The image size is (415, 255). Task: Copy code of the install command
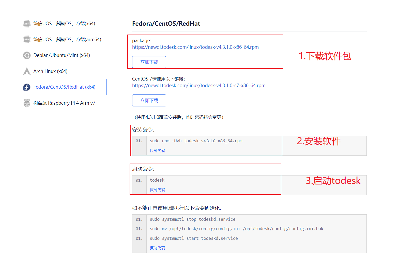(157, 151)
